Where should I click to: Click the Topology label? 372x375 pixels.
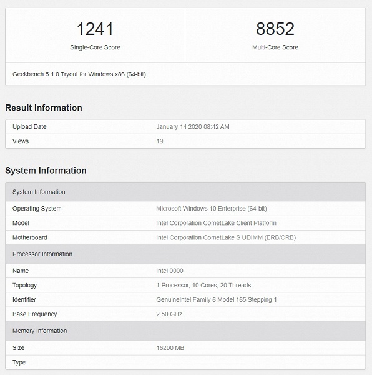[x=24, y=286]
